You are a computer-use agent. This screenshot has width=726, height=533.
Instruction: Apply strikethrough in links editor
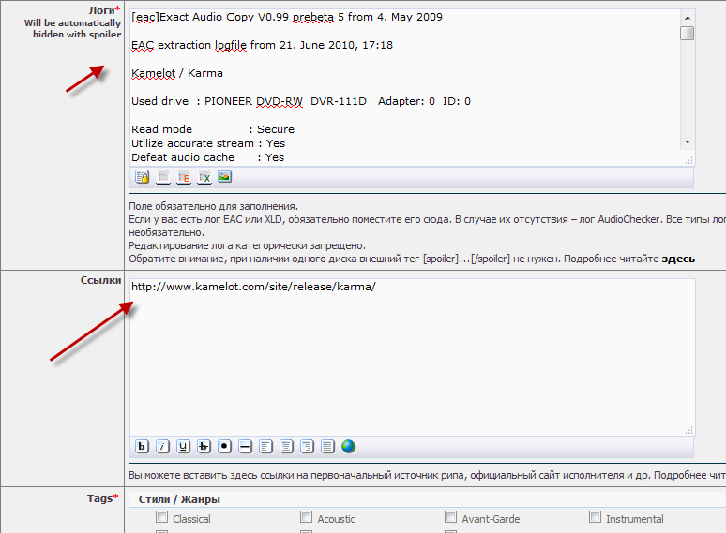tap(204, 447)
